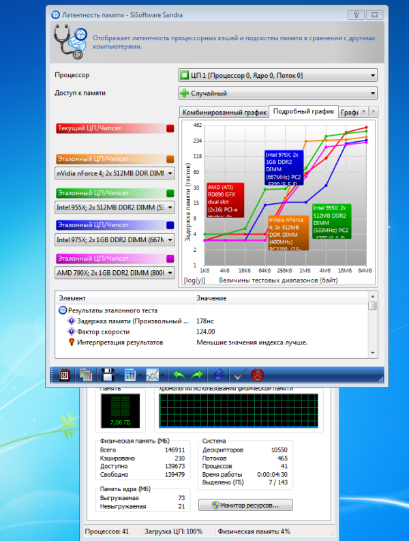Expand the AMD 790X reference dropdown
Viewport: 409px width, 541px height.
pos(115,272)
